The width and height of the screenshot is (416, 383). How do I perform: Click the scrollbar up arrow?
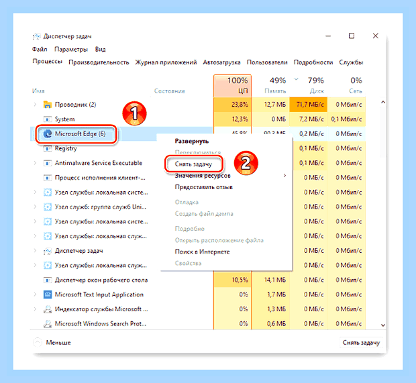point(383,102)
